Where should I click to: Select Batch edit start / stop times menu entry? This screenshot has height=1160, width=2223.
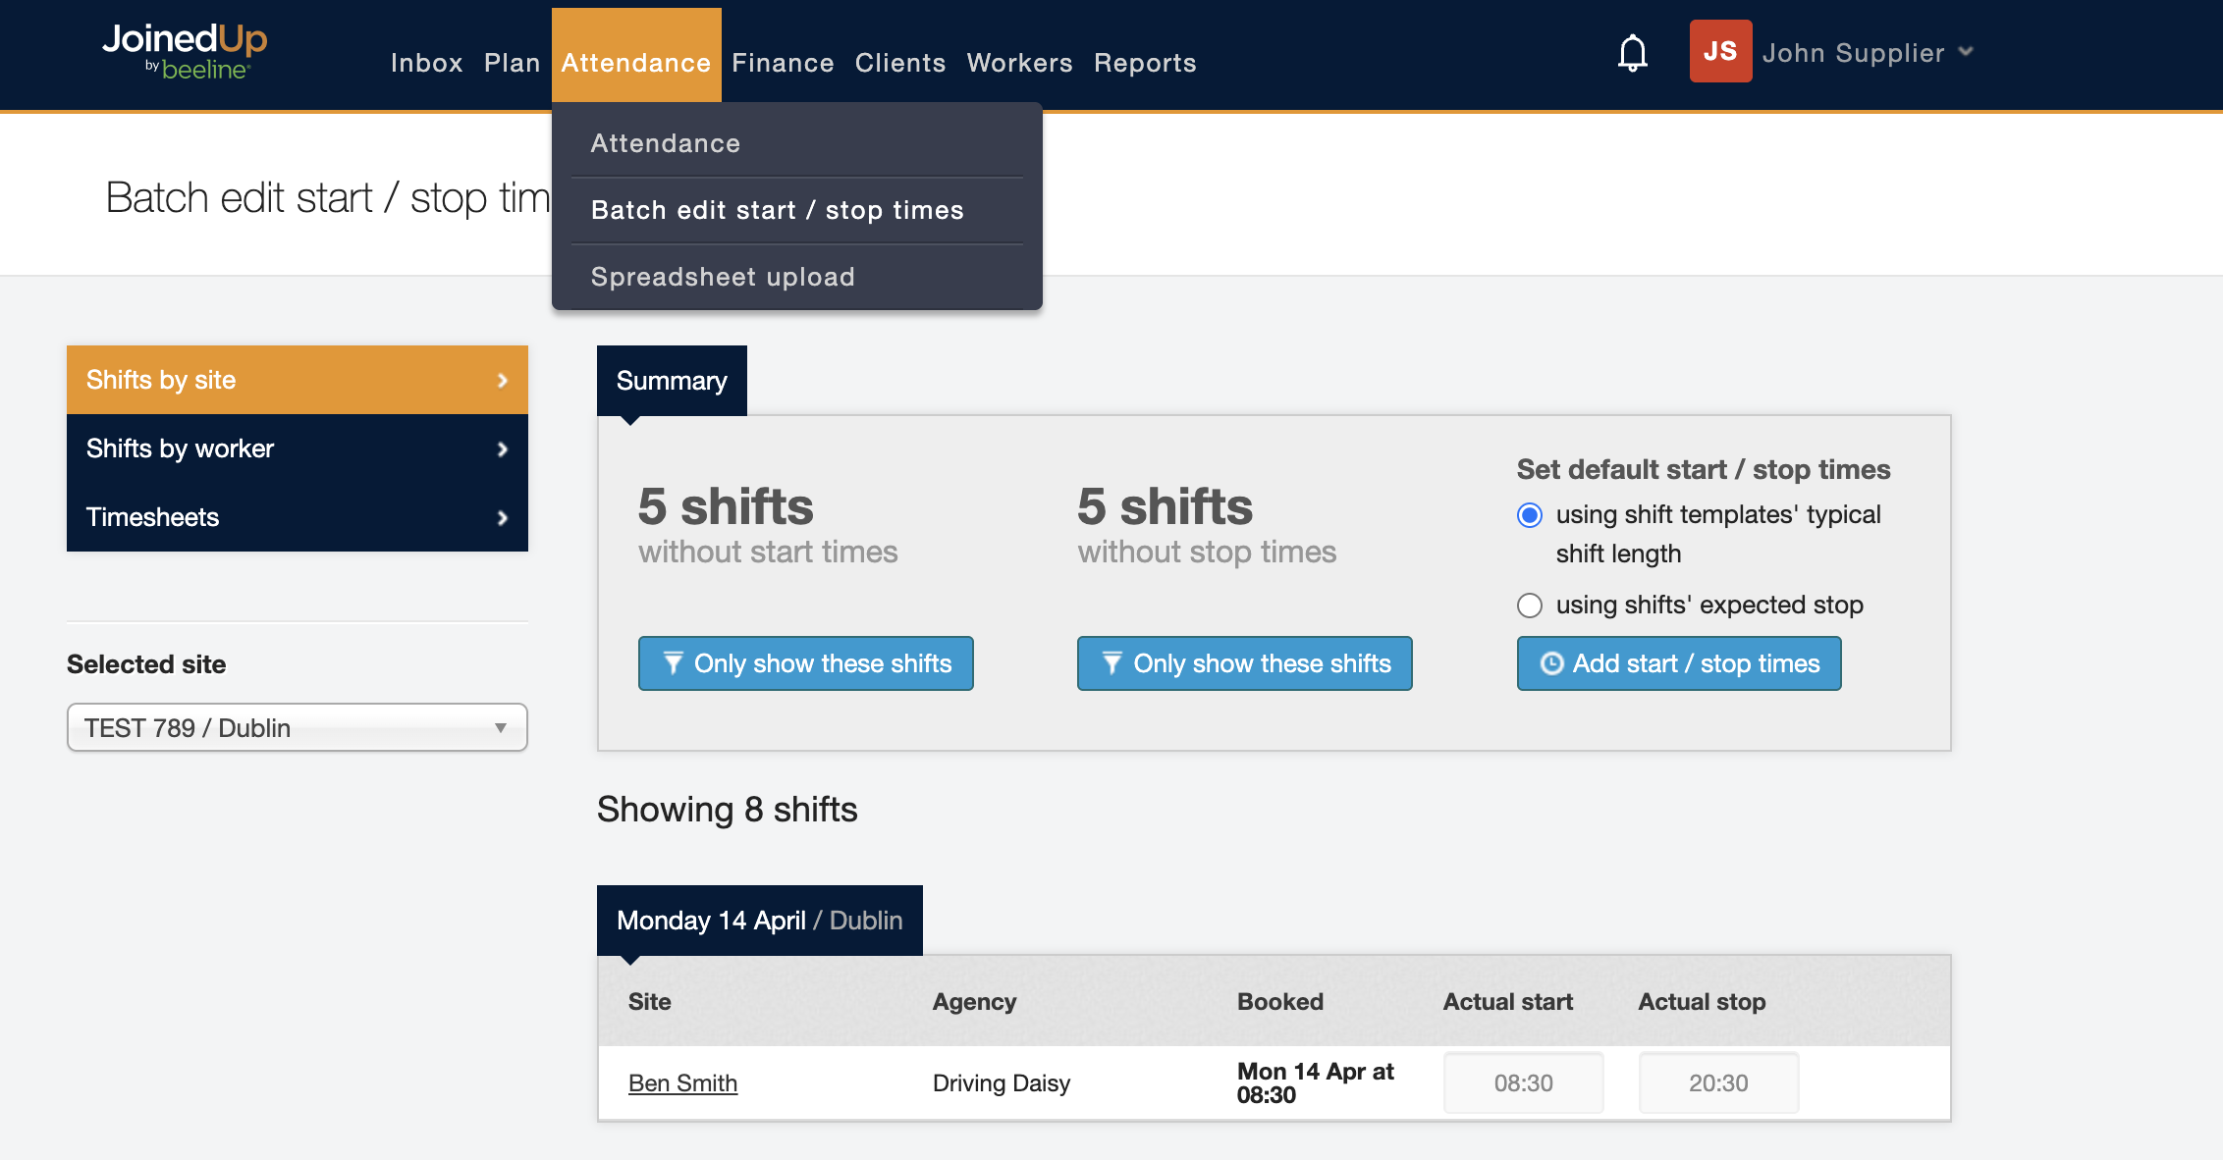click(777, 210)
